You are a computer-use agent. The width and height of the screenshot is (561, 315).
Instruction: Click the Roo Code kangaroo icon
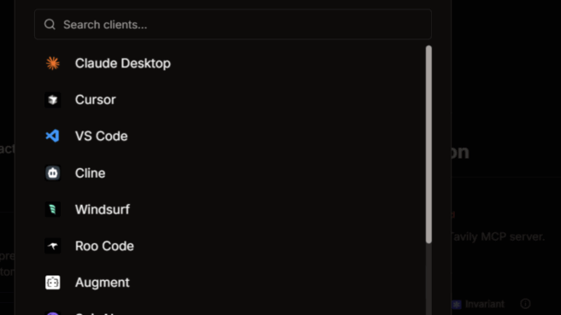(53, 246)
